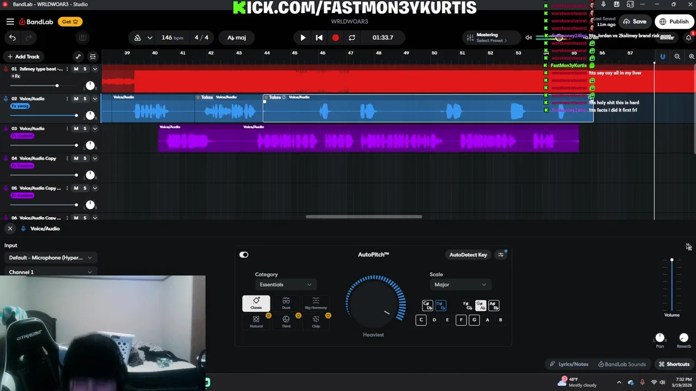Click the volume speaker icon near Mastering
The image size is (696, 391).
pos(528,37)
